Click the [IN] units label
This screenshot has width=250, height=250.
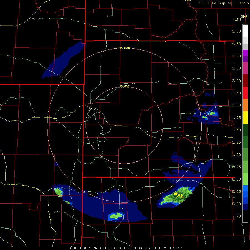237,19
